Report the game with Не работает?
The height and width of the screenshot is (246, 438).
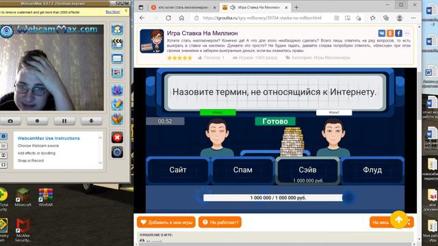click(x=220, y=222)
